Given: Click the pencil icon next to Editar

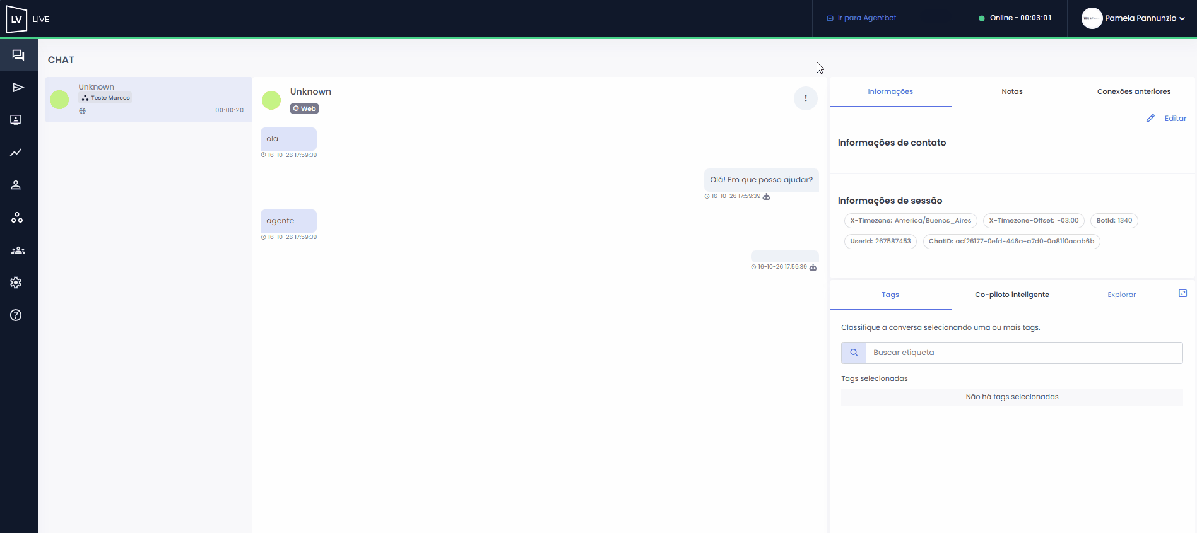Looking at the screenshot, I should click(1150, 119).
